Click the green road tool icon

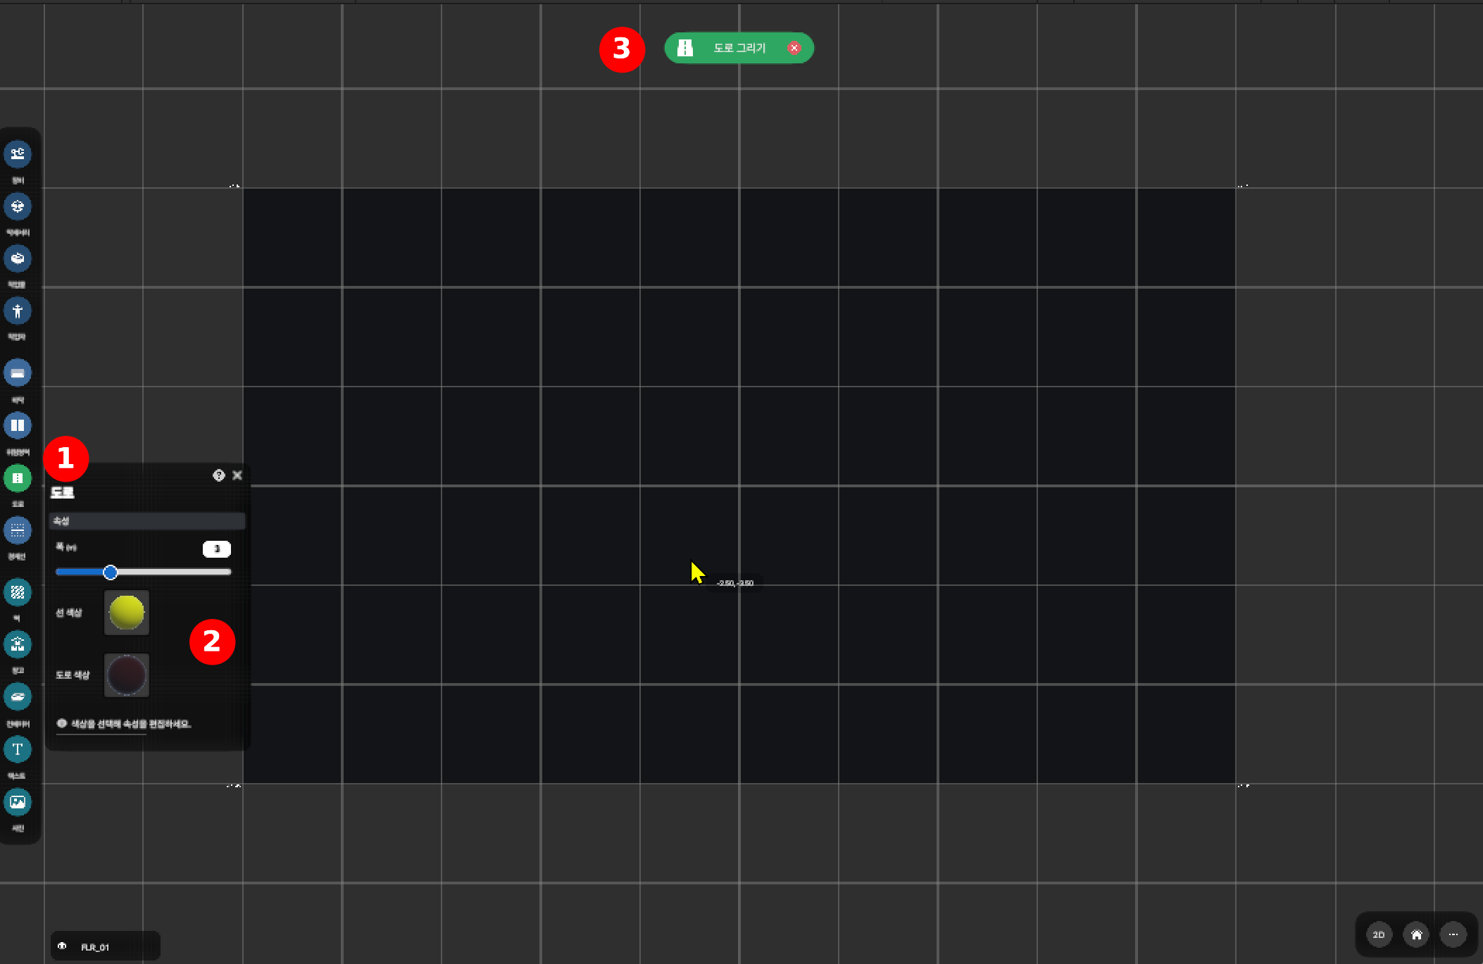coord(18,478)
